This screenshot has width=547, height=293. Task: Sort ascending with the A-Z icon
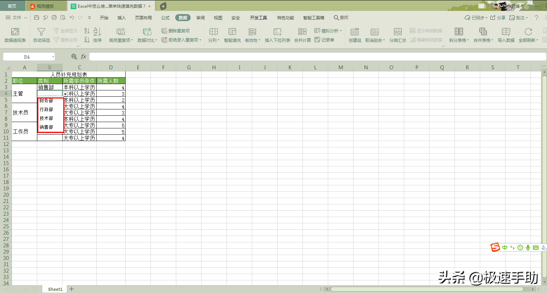(87, 31)
